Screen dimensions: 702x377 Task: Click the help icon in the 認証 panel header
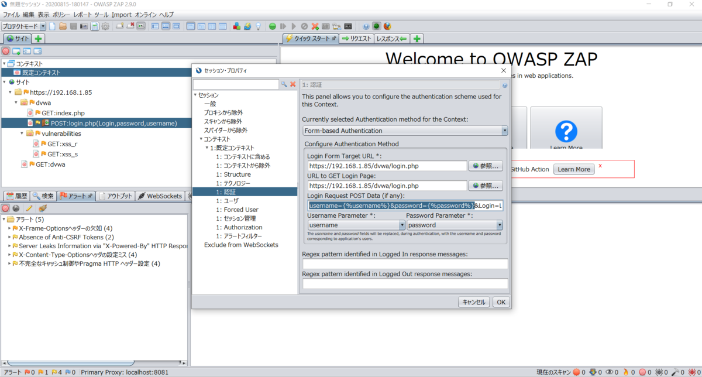(504, 85)
